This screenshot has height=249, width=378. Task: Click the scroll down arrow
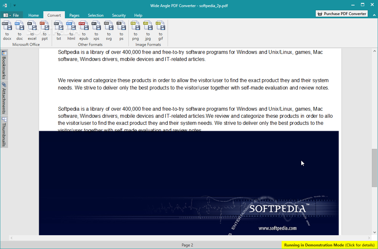pos(374,232)
